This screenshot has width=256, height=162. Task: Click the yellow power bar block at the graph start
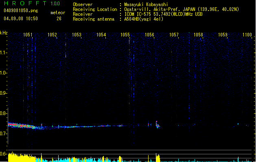(22, 157)
